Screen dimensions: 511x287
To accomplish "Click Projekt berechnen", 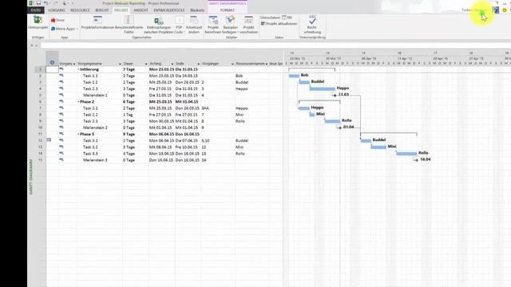I will 213,25.
